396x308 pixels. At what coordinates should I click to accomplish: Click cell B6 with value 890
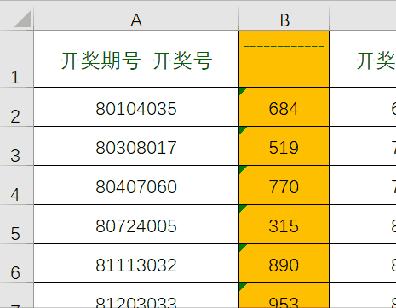point(284,264)
